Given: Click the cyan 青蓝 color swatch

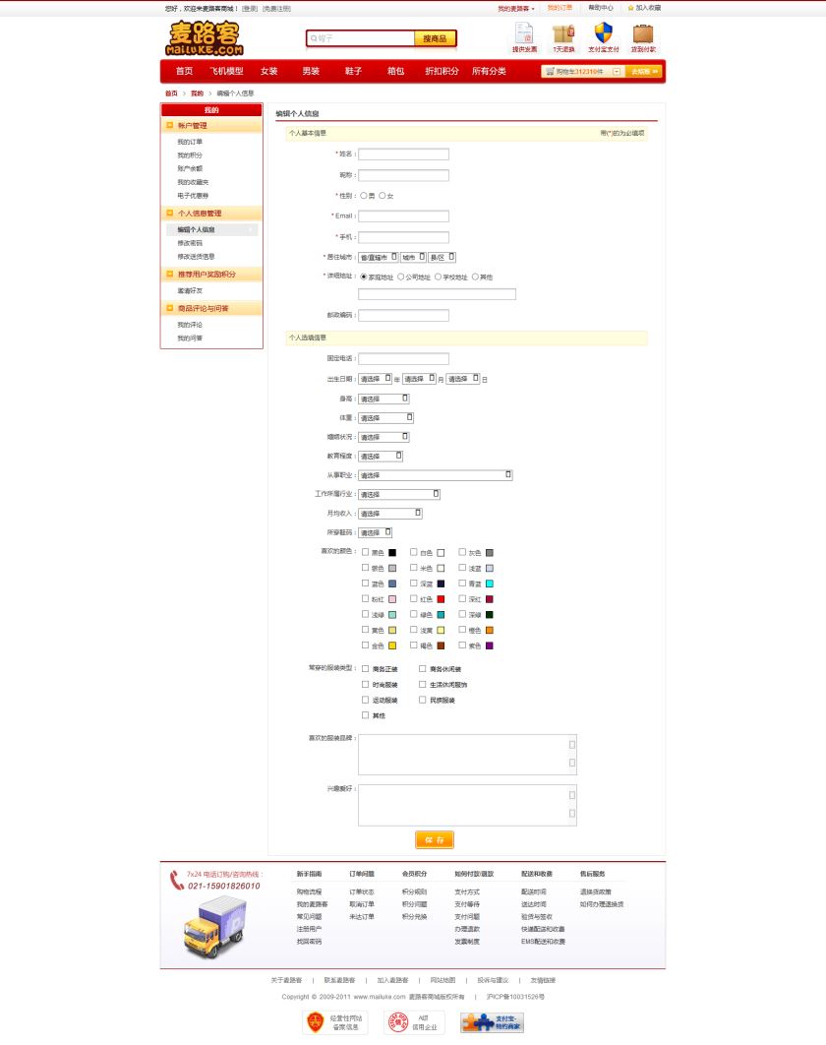Looking at the screenshot, I should (x=490, y=584).
